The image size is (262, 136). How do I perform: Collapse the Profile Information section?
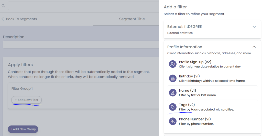[x=254, y=47]
